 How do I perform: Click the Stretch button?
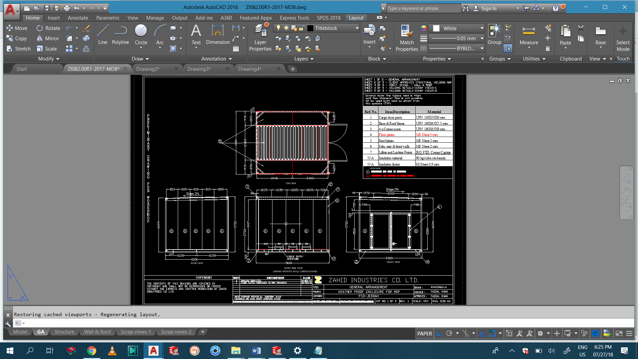[19, 49]
